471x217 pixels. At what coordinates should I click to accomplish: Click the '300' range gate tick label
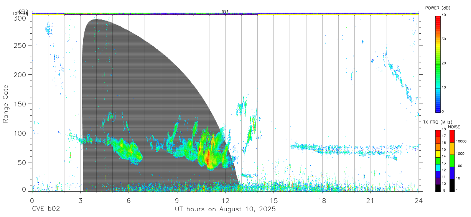(20, 18)
